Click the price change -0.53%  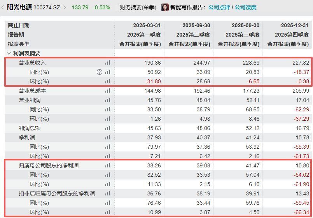[x=101, y=8]
